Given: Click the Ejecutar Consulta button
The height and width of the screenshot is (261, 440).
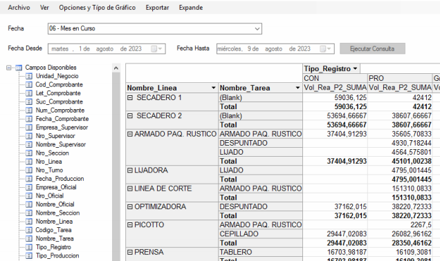Looking at the screenshot, I should tap(372, 48).
